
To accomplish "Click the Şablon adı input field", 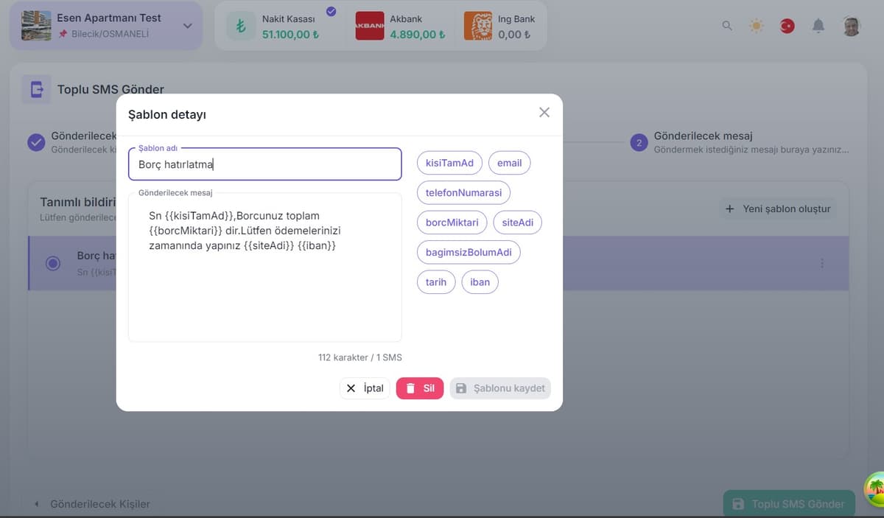I will click(265, 164).
